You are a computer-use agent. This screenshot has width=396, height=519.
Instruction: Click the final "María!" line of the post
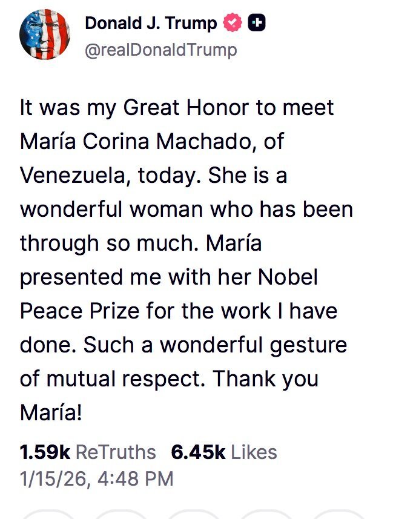(50, 414)
